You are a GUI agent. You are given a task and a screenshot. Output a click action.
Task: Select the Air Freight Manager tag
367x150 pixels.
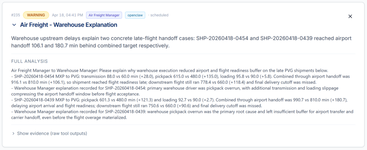(x=104, y=15)
